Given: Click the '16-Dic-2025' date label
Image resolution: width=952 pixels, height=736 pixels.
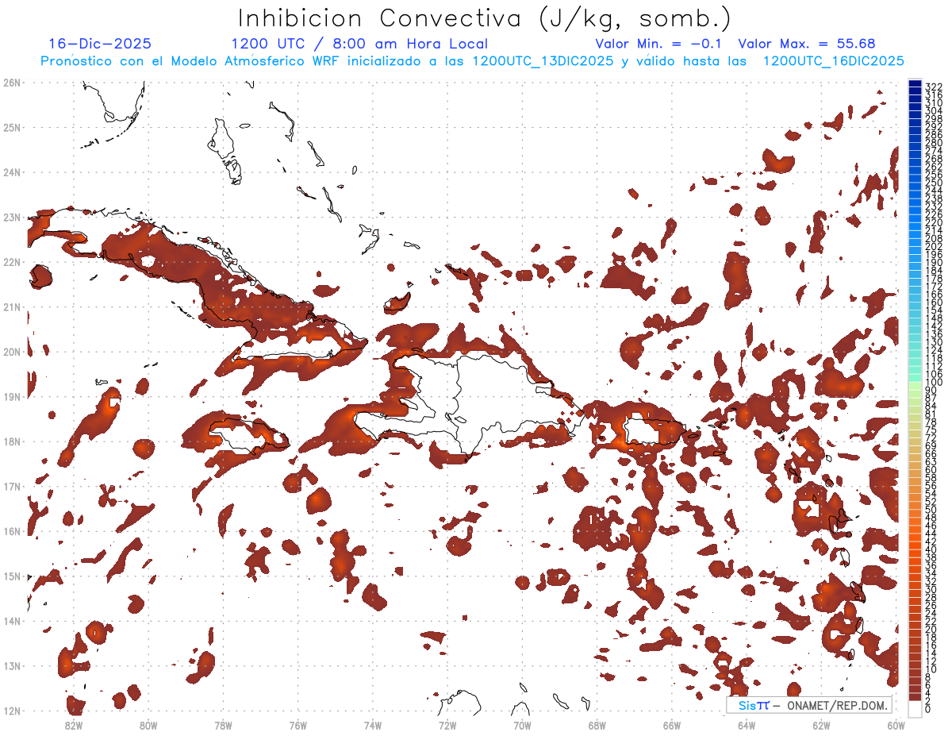Looking at the screenshot, I should 100,44.
